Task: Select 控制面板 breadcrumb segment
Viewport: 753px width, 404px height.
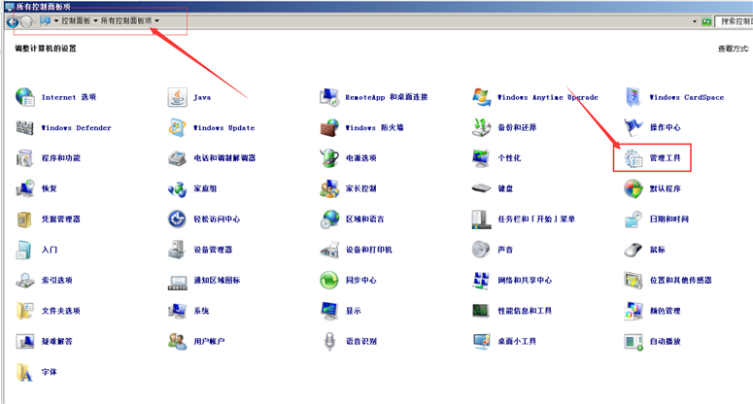Action: [76, 21]
